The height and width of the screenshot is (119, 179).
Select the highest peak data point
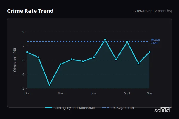(x=105, y=40)
